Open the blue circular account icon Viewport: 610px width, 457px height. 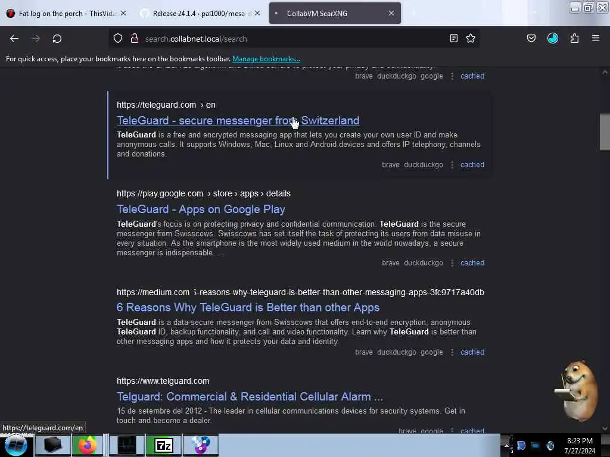pyautogui.click(x=553, y=39)
